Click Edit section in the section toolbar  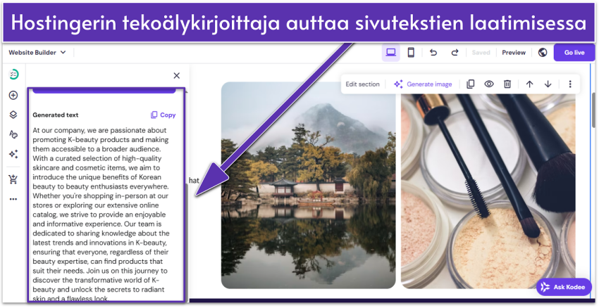pyautogui.click(x=362, y=84)
